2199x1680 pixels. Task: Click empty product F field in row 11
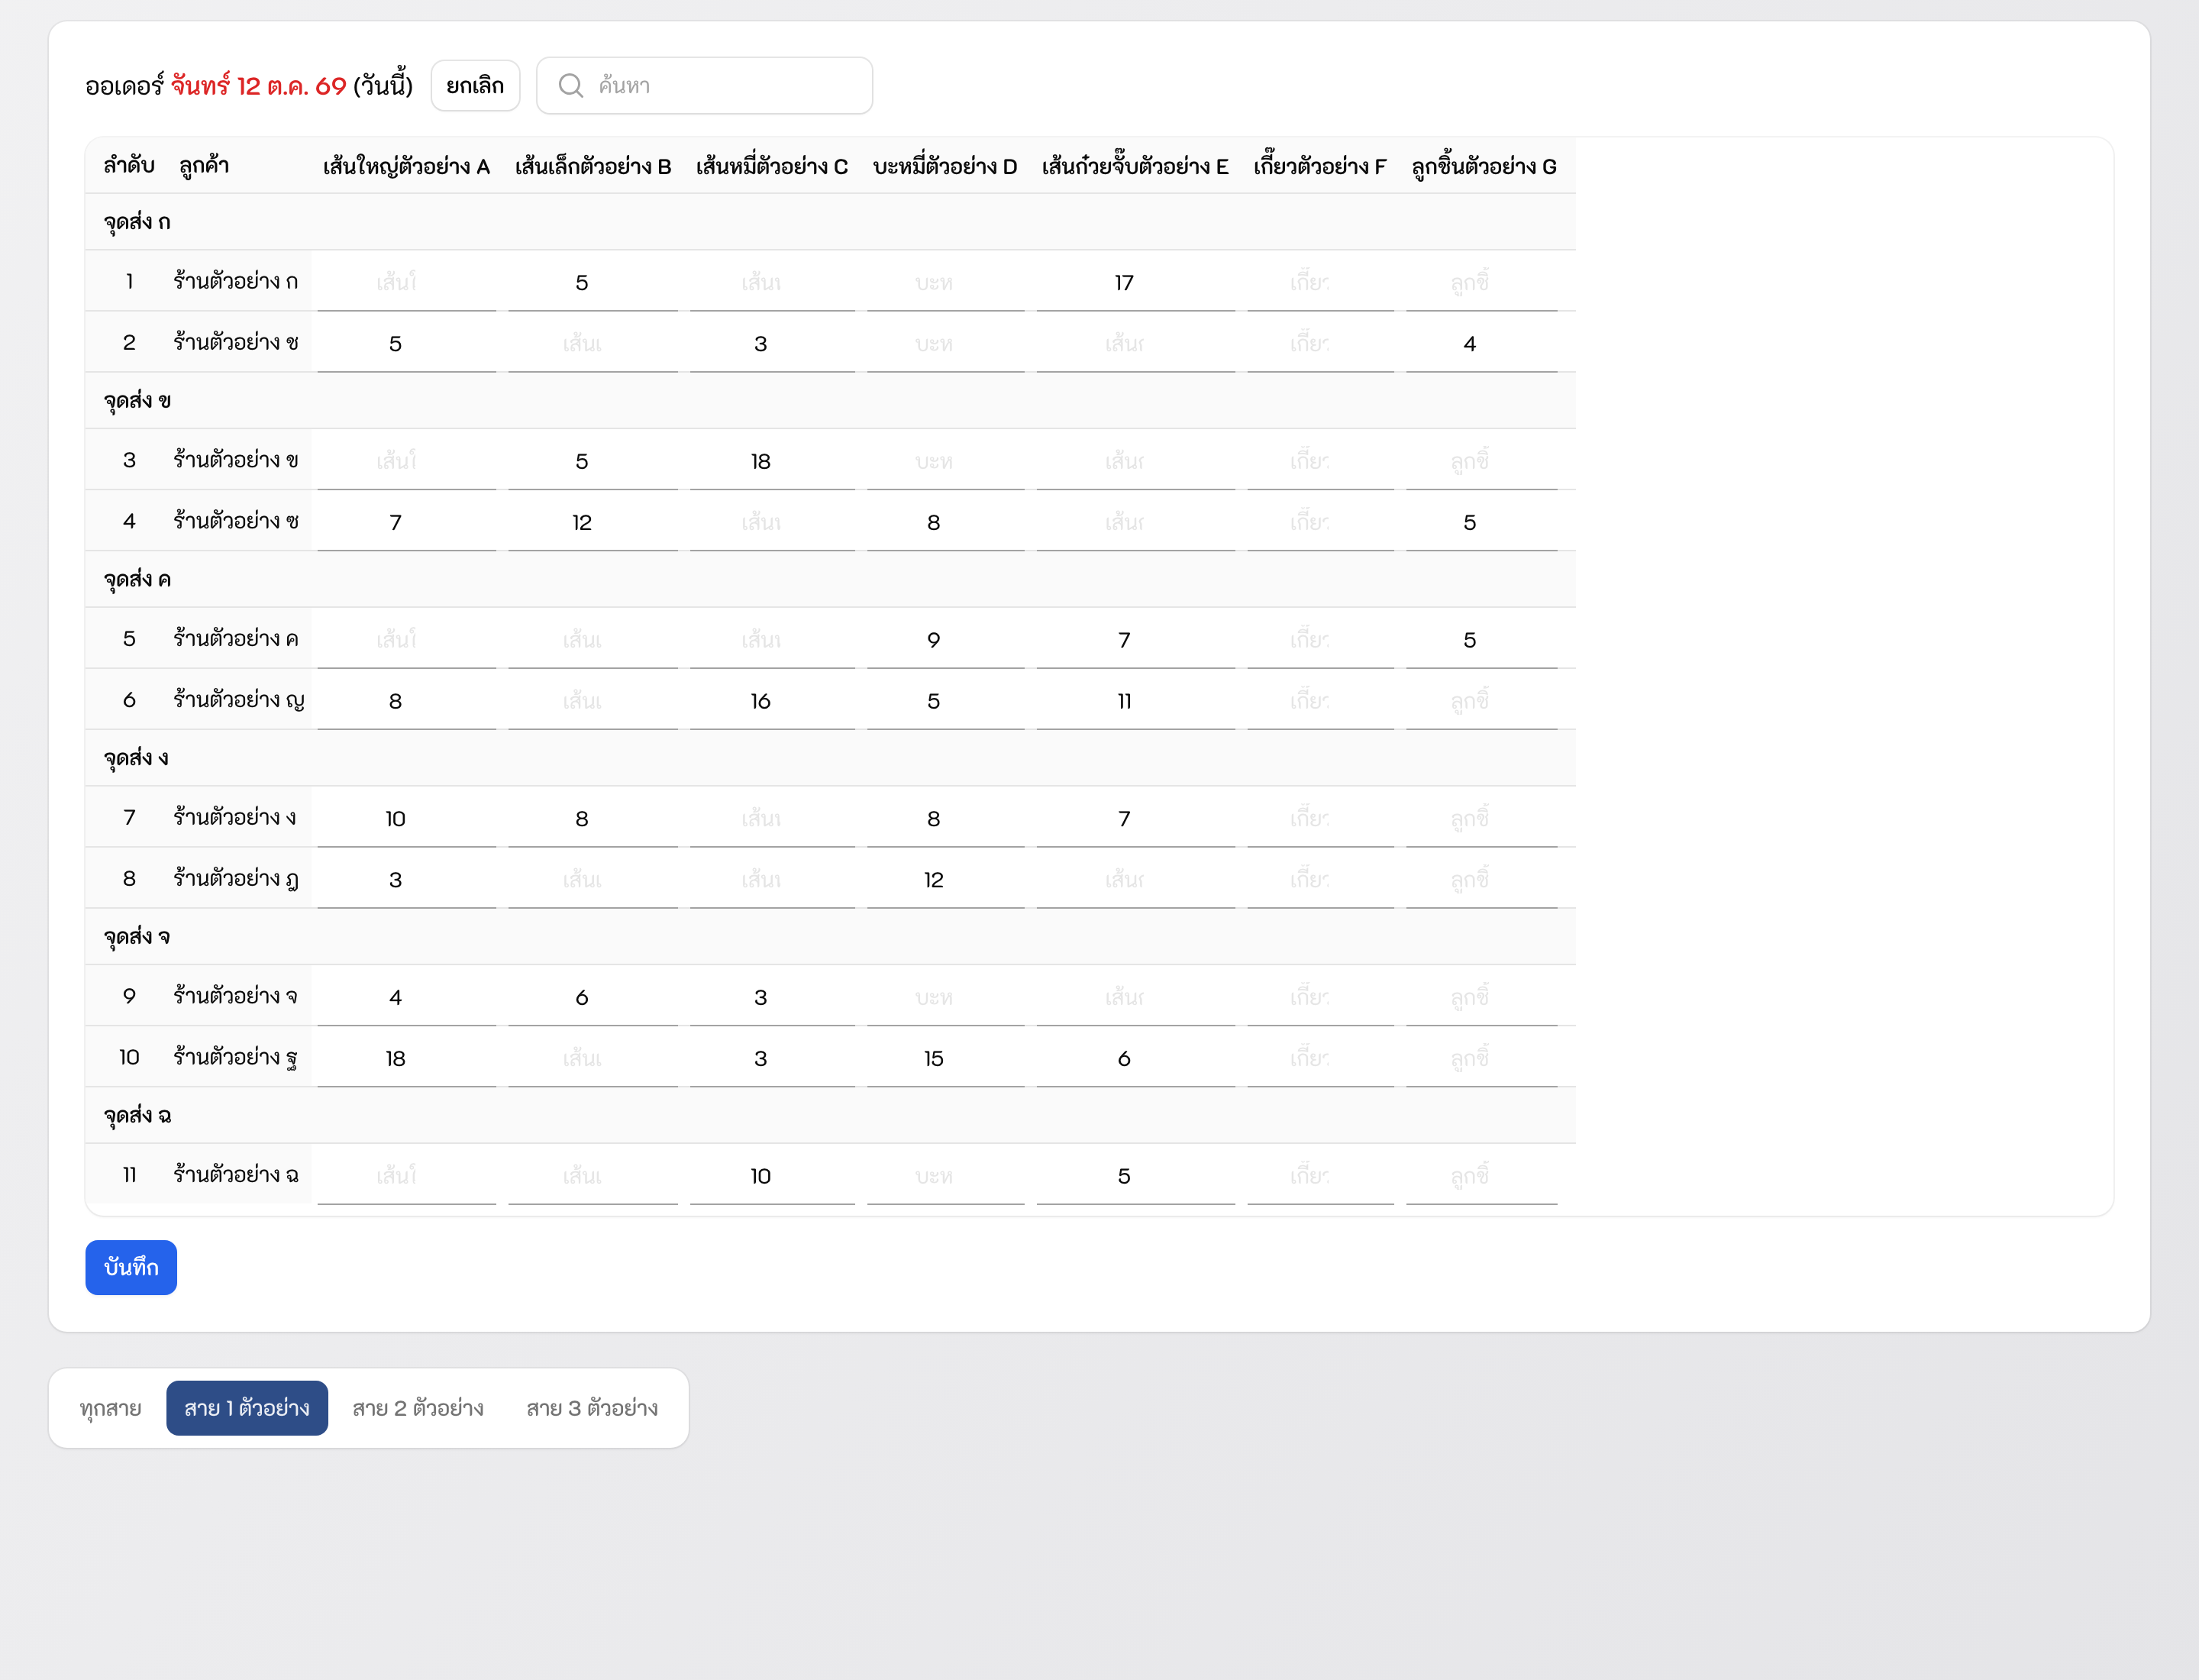(x=1320, y=1176)
